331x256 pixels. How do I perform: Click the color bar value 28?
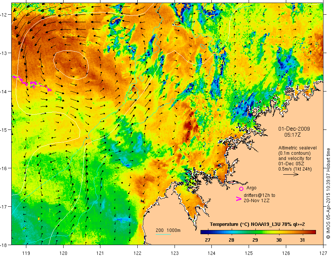pyautogui.click(x=231, y=240)
